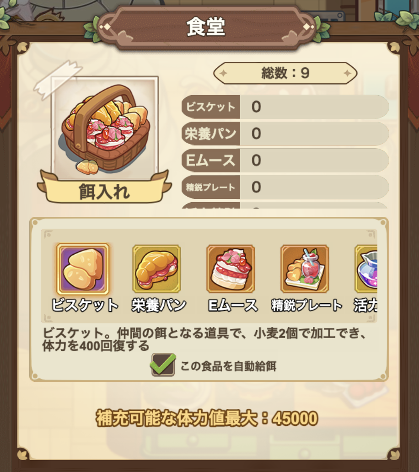Viewport: 419px width, 472px height.
Task: Select the Eムース quantity row
Action: (x=285, y=161)
